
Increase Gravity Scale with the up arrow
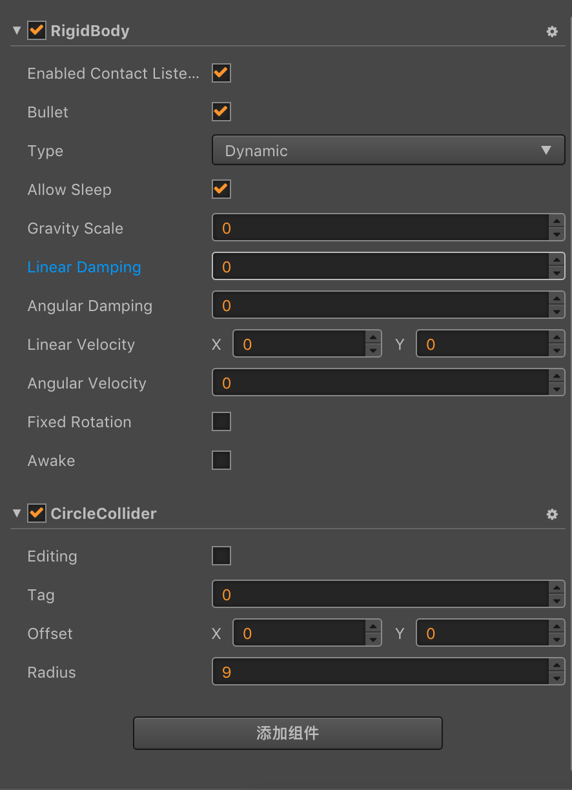(x=557, y=221)
